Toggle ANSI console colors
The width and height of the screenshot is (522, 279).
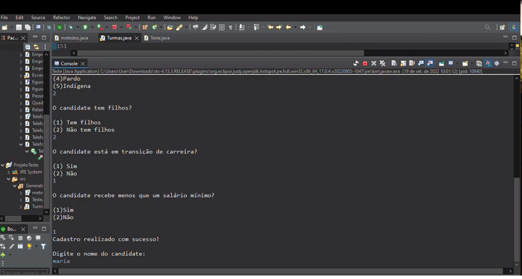tap(489, 63)
